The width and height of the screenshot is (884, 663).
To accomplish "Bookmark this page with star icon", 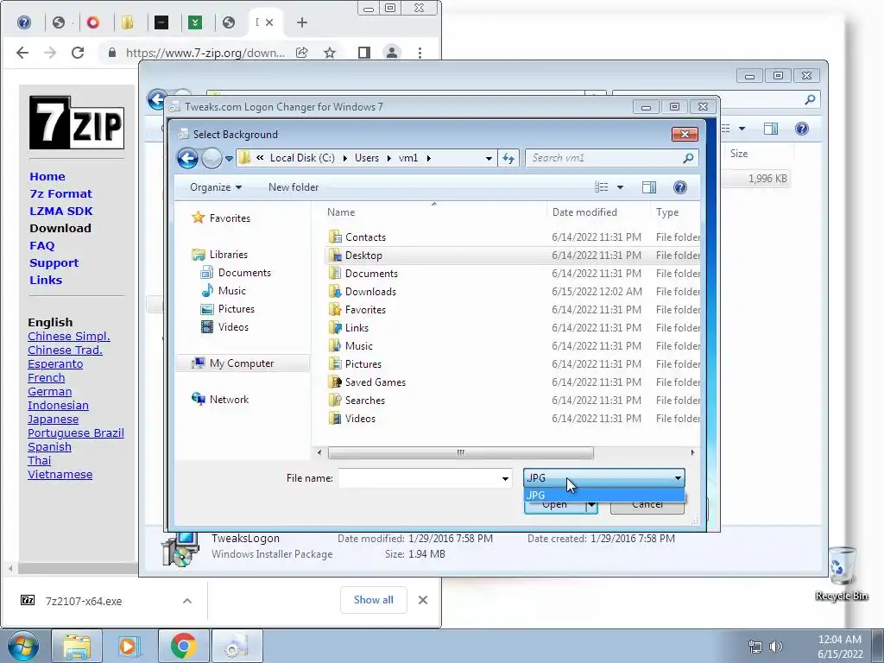I will pyautogui.click(x=330, y=53).
